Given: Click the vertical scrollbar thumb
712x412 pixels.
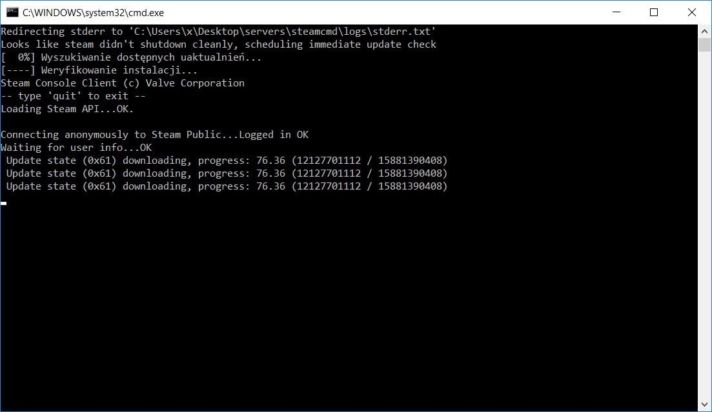Looking at the screenshot, I should click(704, 44).
